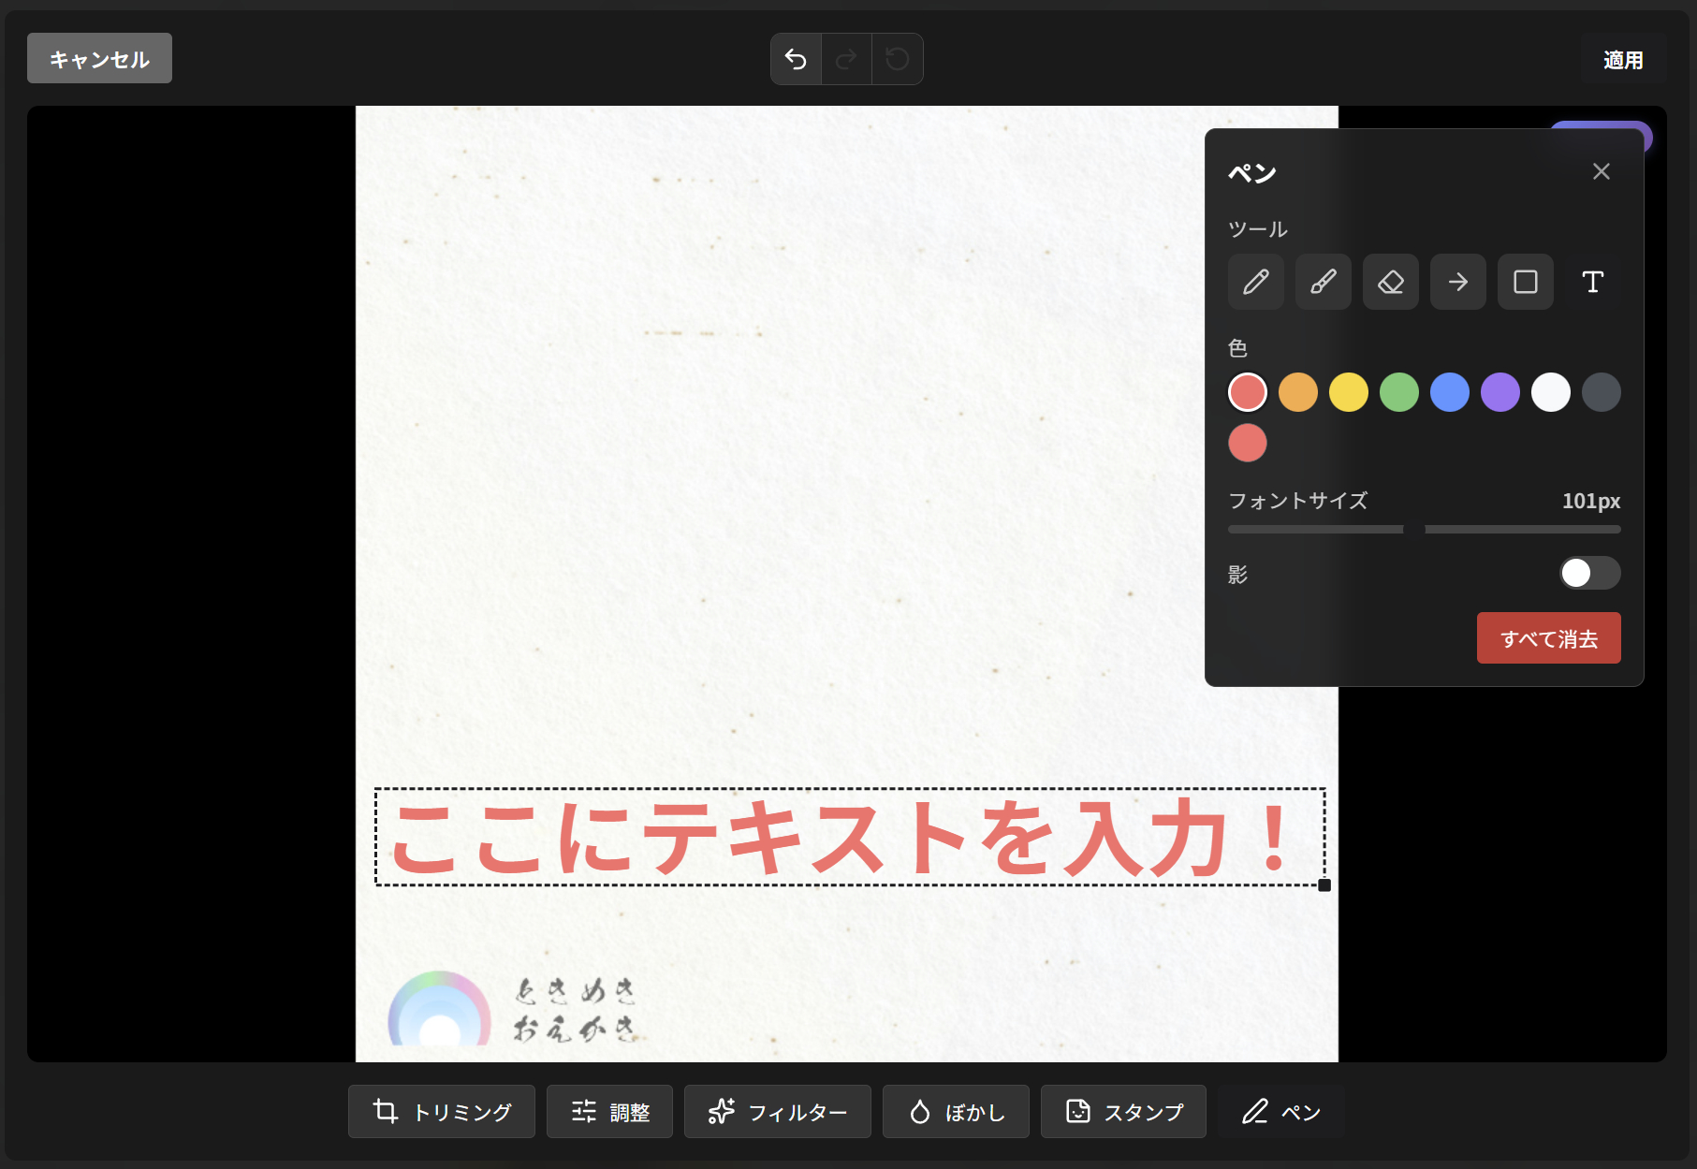
Task: Toggle the 影 shadow switch
Action: [x=1589, y=573]
